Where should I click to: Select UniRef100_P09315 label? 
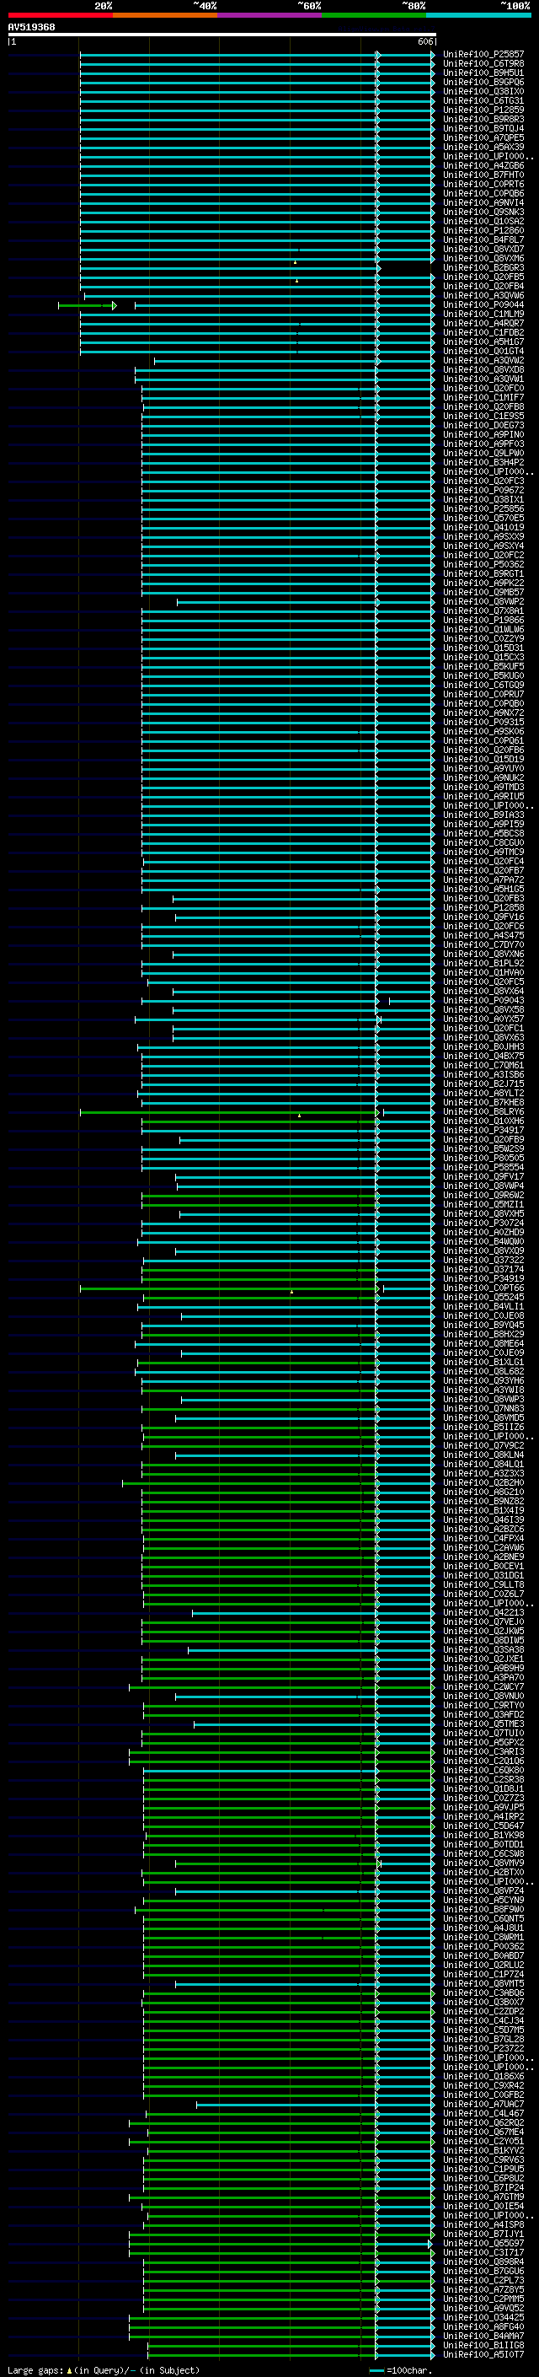pos(483,722)
